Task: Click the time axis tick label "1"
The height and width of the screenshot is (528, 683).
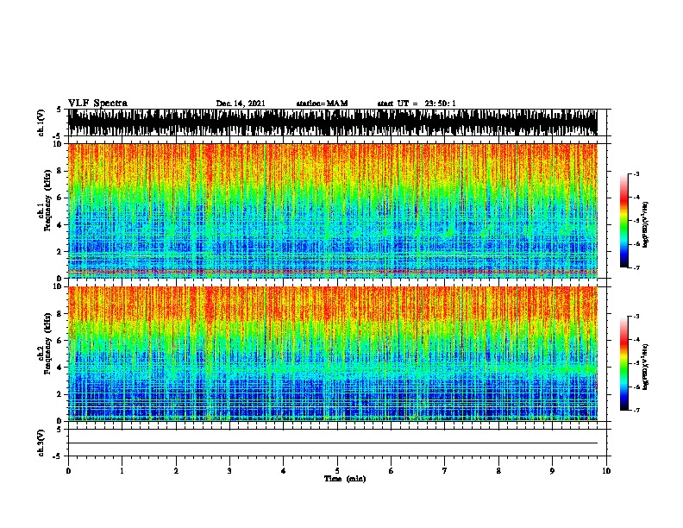Action: tap(122, 471)
